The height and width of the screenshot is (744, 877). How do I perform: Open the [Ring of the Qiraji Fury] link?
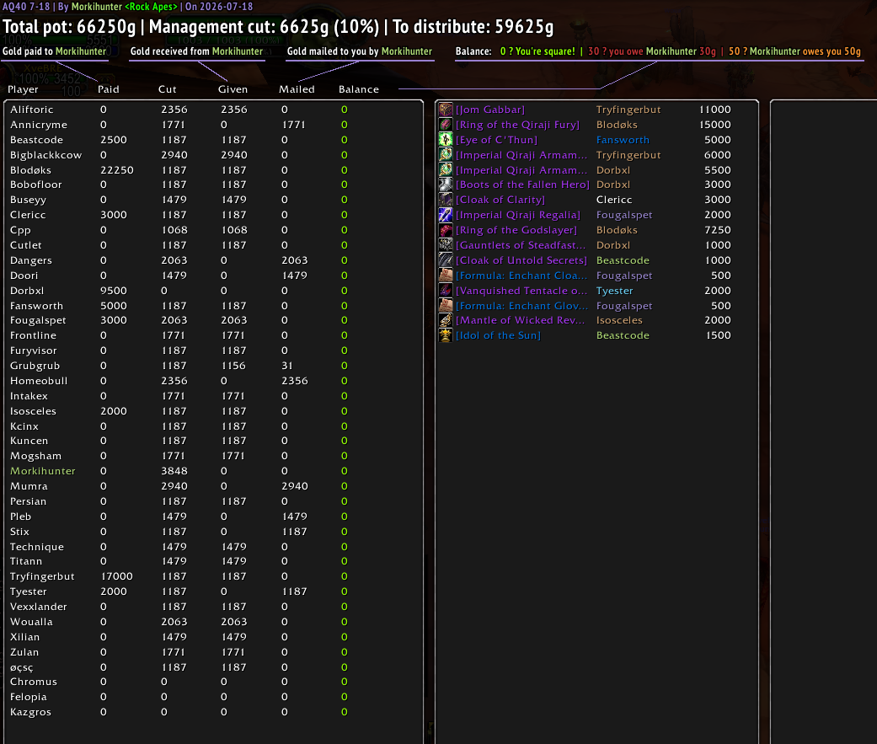(x=517, y=125)
